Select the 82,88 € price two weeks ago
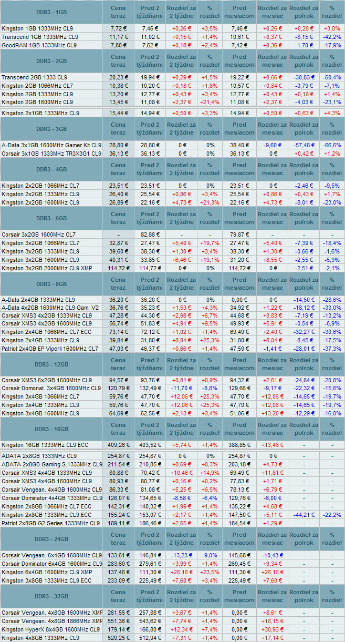Viewport: 345px width, 642px height. [150, 234]
